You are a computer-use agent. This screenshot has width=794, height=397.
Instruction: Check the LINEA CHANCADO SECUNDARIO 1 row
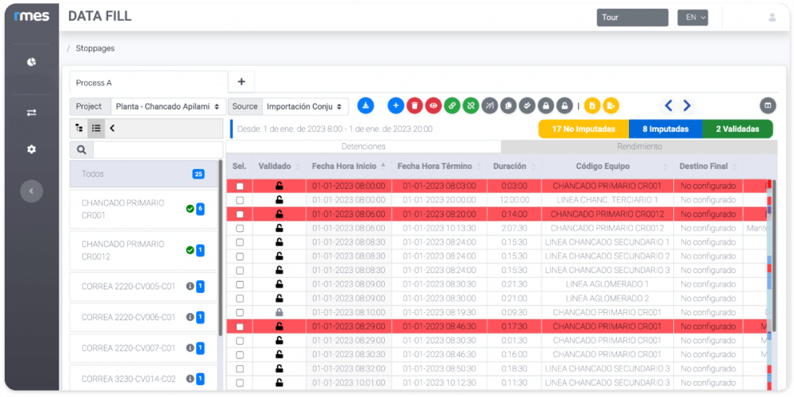click(240, 242)
